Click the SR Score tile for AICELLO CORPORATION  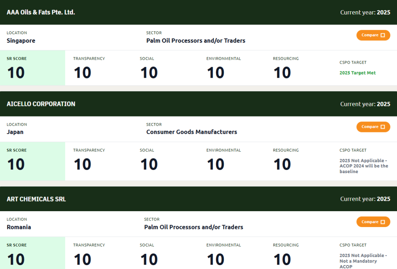coord(33,161)
